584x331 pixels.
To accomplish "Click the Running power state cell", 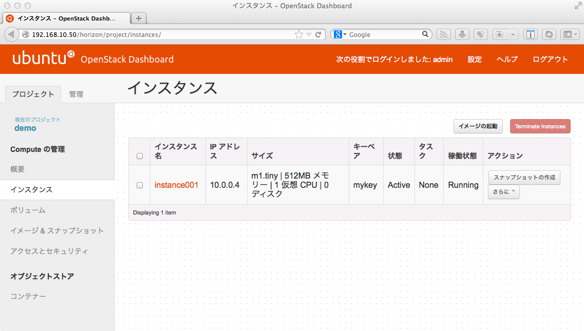I will tap(463, 185).
